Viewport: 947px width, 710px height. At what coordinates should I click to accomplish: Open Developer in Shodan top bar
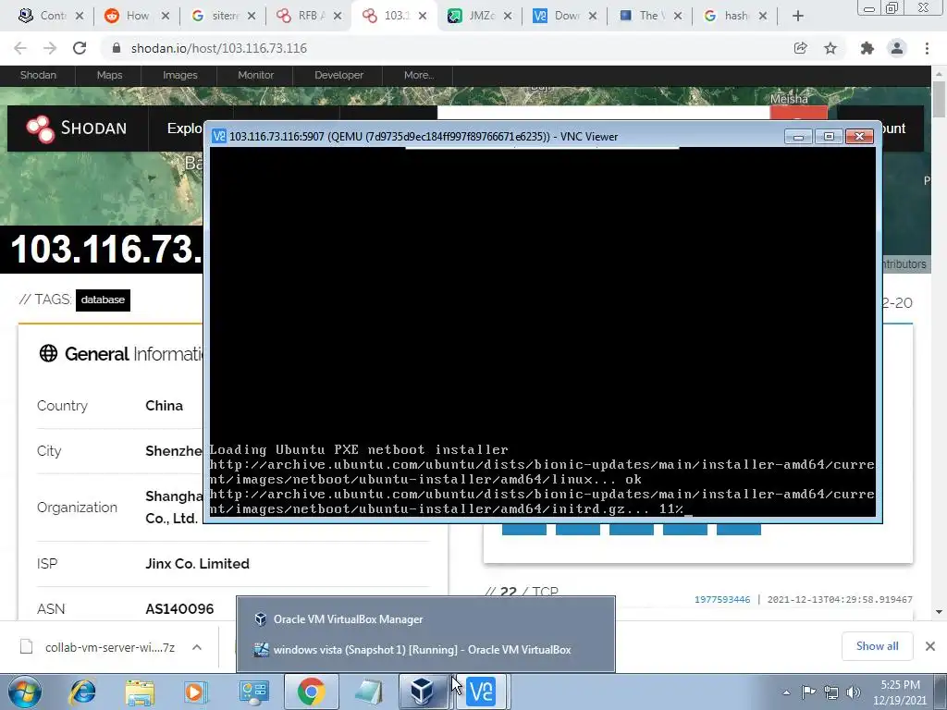click(338, 75)
